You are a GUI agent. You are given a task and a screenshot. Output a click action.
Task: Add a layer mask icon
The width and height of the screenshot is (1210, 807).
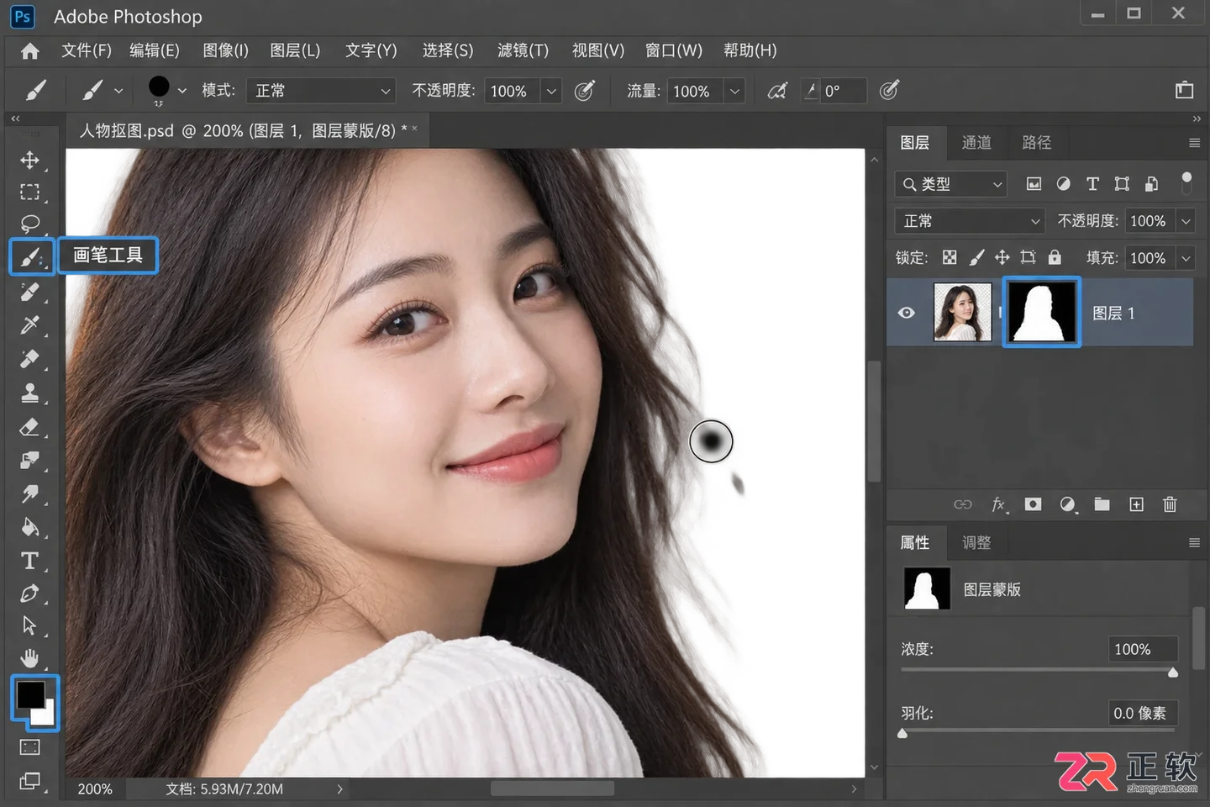1033,504
